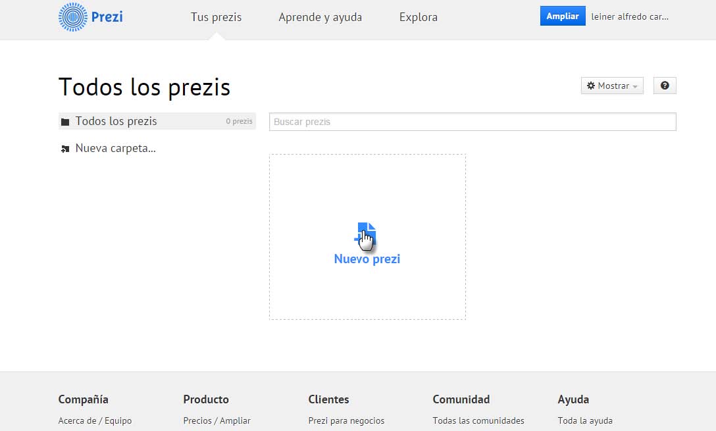Open the leiner alfredo user account menu

[x=630, y=16]
